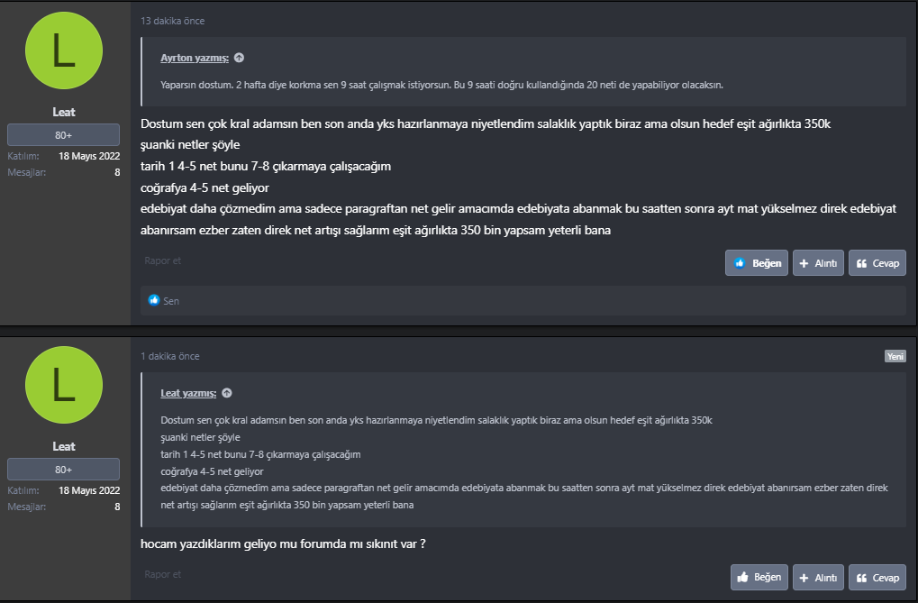Click the 80+ badge under the first Leat

64,135
